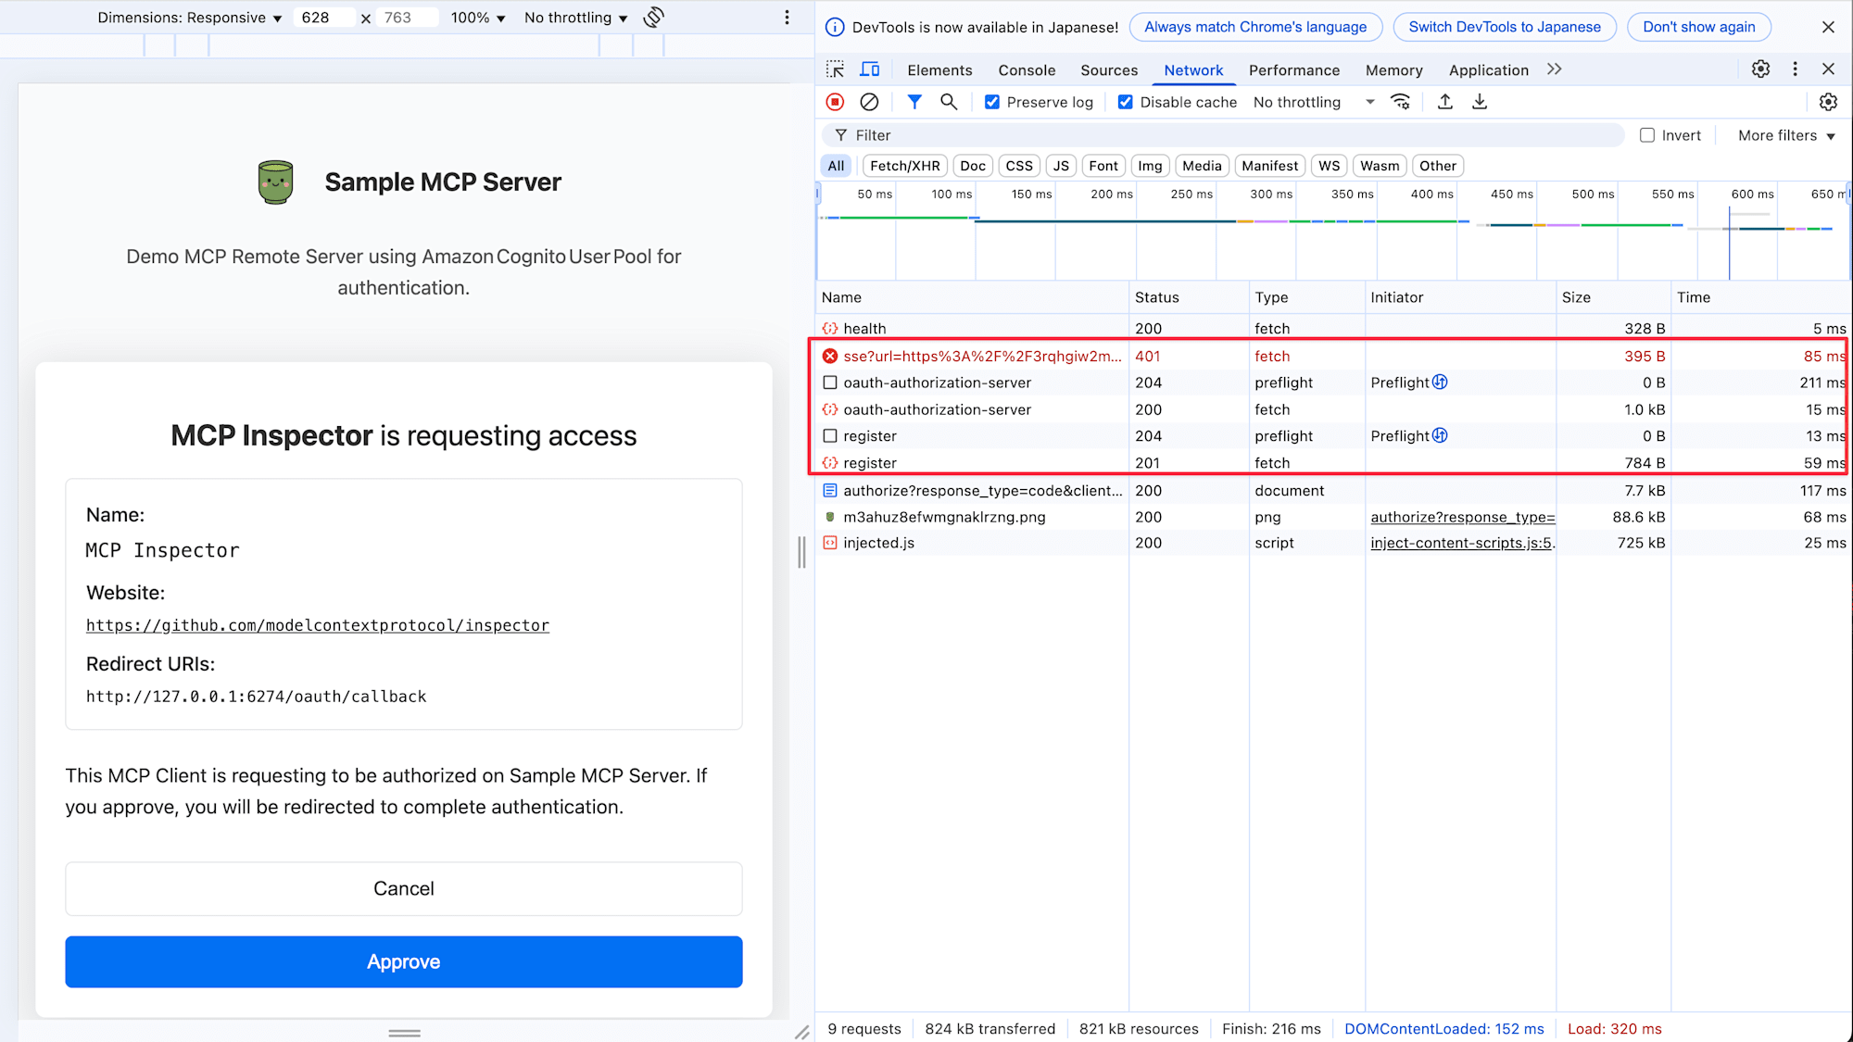Viewport: 1853px width, 1042px height.
Task: Filter requests by CSS type
Action: click(x=1019, y=166)
